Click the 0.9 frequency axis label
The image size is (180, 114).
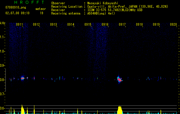click(x=2, y=66)
